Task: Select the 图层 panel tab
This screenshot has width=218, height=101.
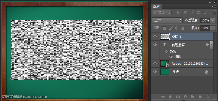Action: 156,6
